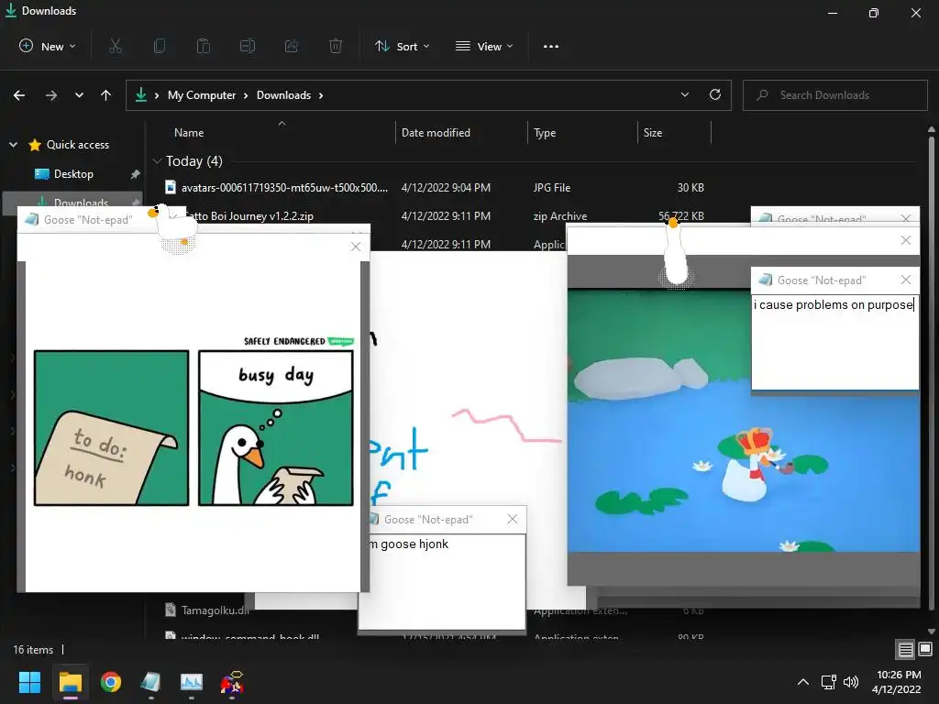Collapse the Today (4) group

pyautogui.click(x=157, y=161)
